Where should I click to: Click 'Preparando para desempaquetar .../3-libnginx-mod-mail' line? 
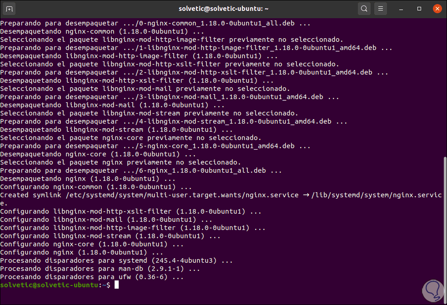[x=170, y=97]
